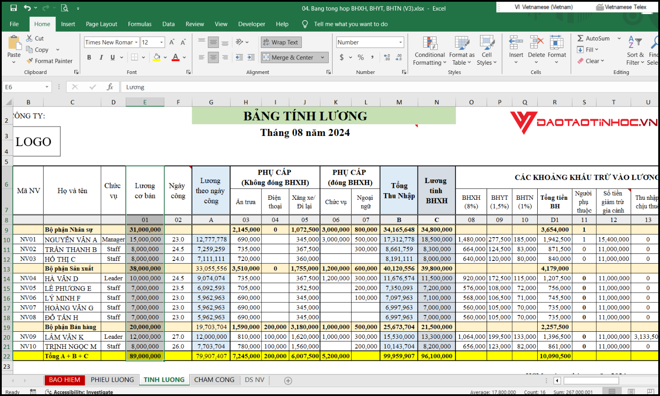Toggle Underline formatting
Screen dimensions: 660x396
[x=113, y=57]
